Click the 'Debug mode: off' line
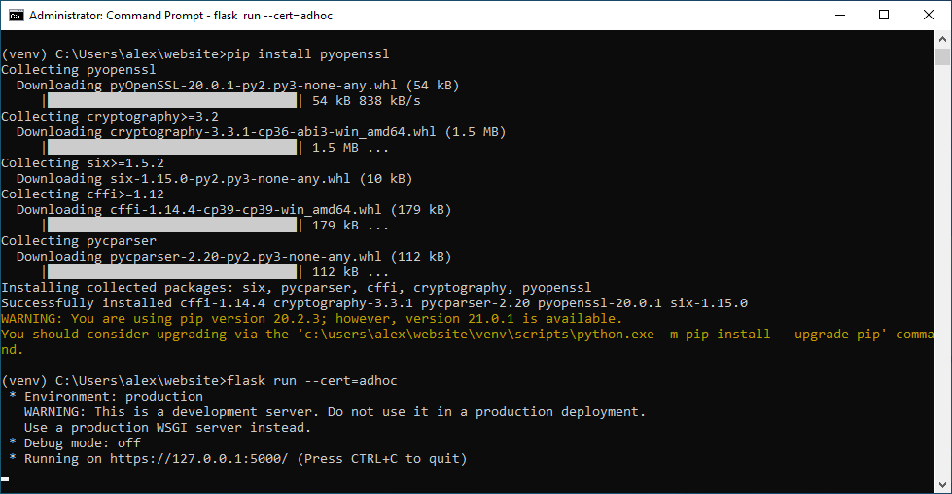 pos(78,442)
